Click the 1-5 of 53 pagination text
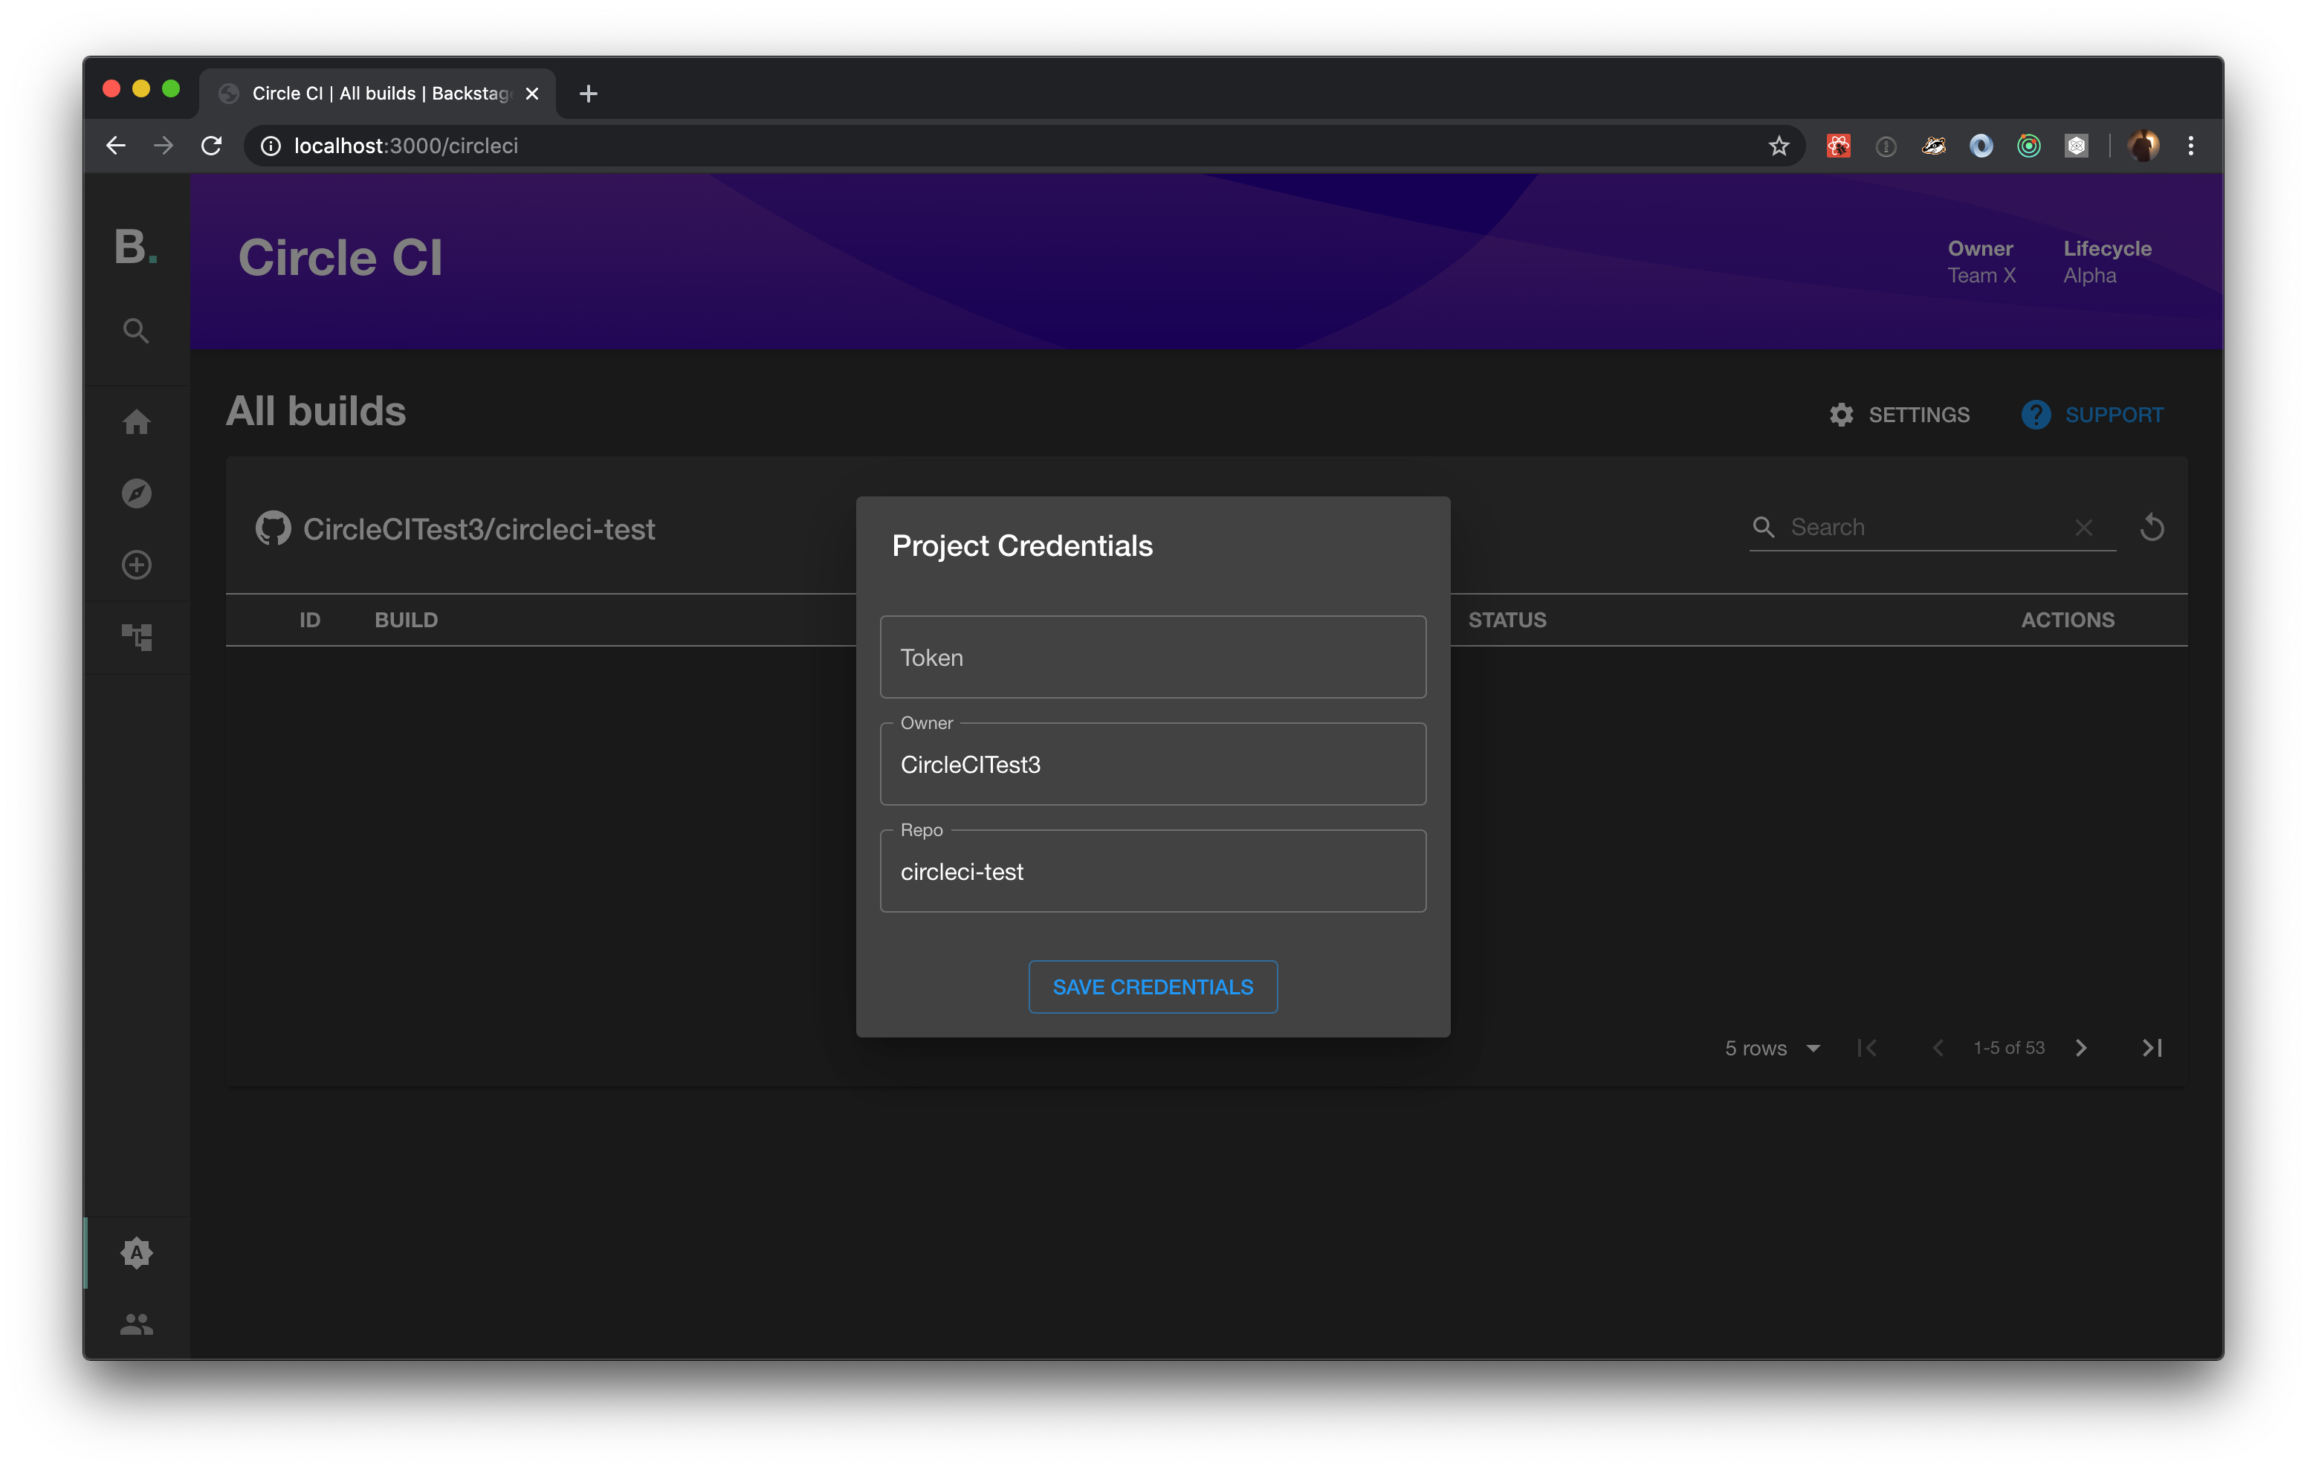Screen dimensions: 2307x1470 (2009, 1049)
